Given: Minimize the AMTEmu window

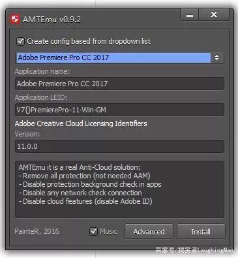Looking at the screenshot, I should (190, 15).
